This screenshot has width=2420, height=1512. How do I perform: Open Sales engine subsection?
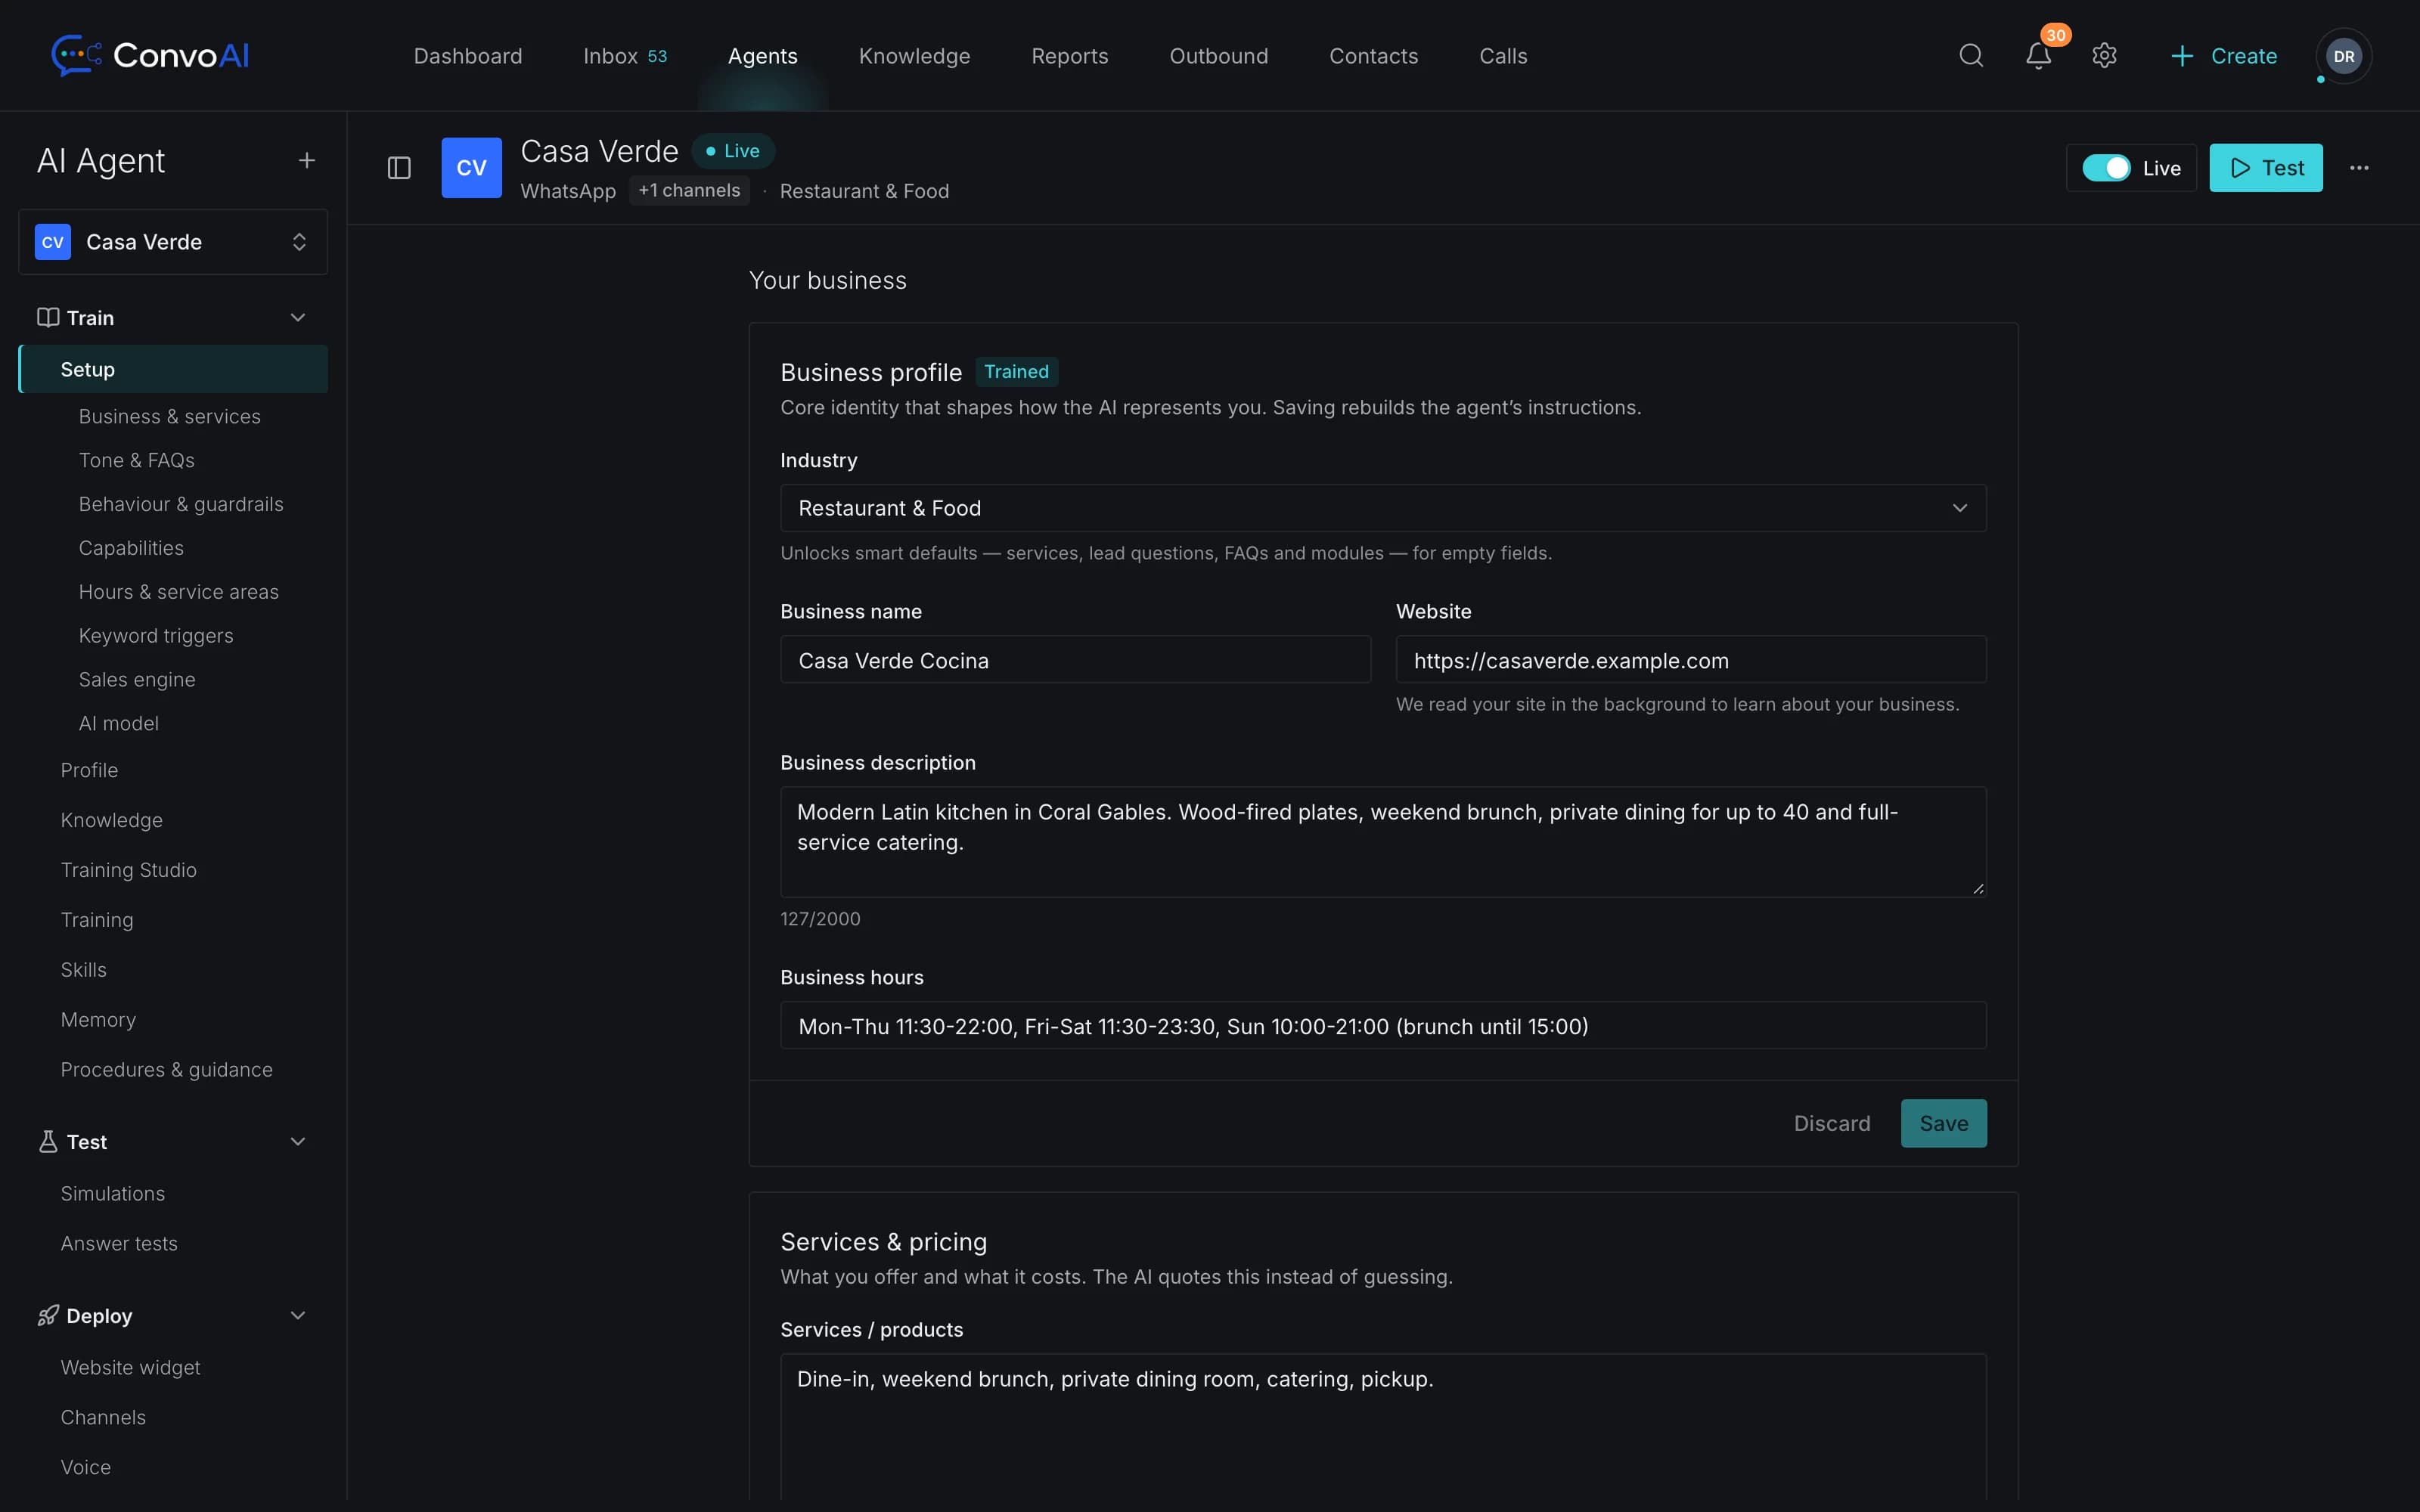click(137, 680)
